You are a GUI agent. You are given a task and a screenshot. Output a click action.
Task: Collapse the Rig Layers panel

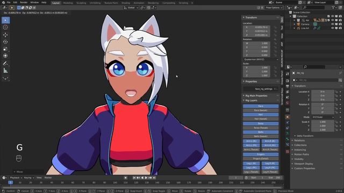(x=251, y=100)
